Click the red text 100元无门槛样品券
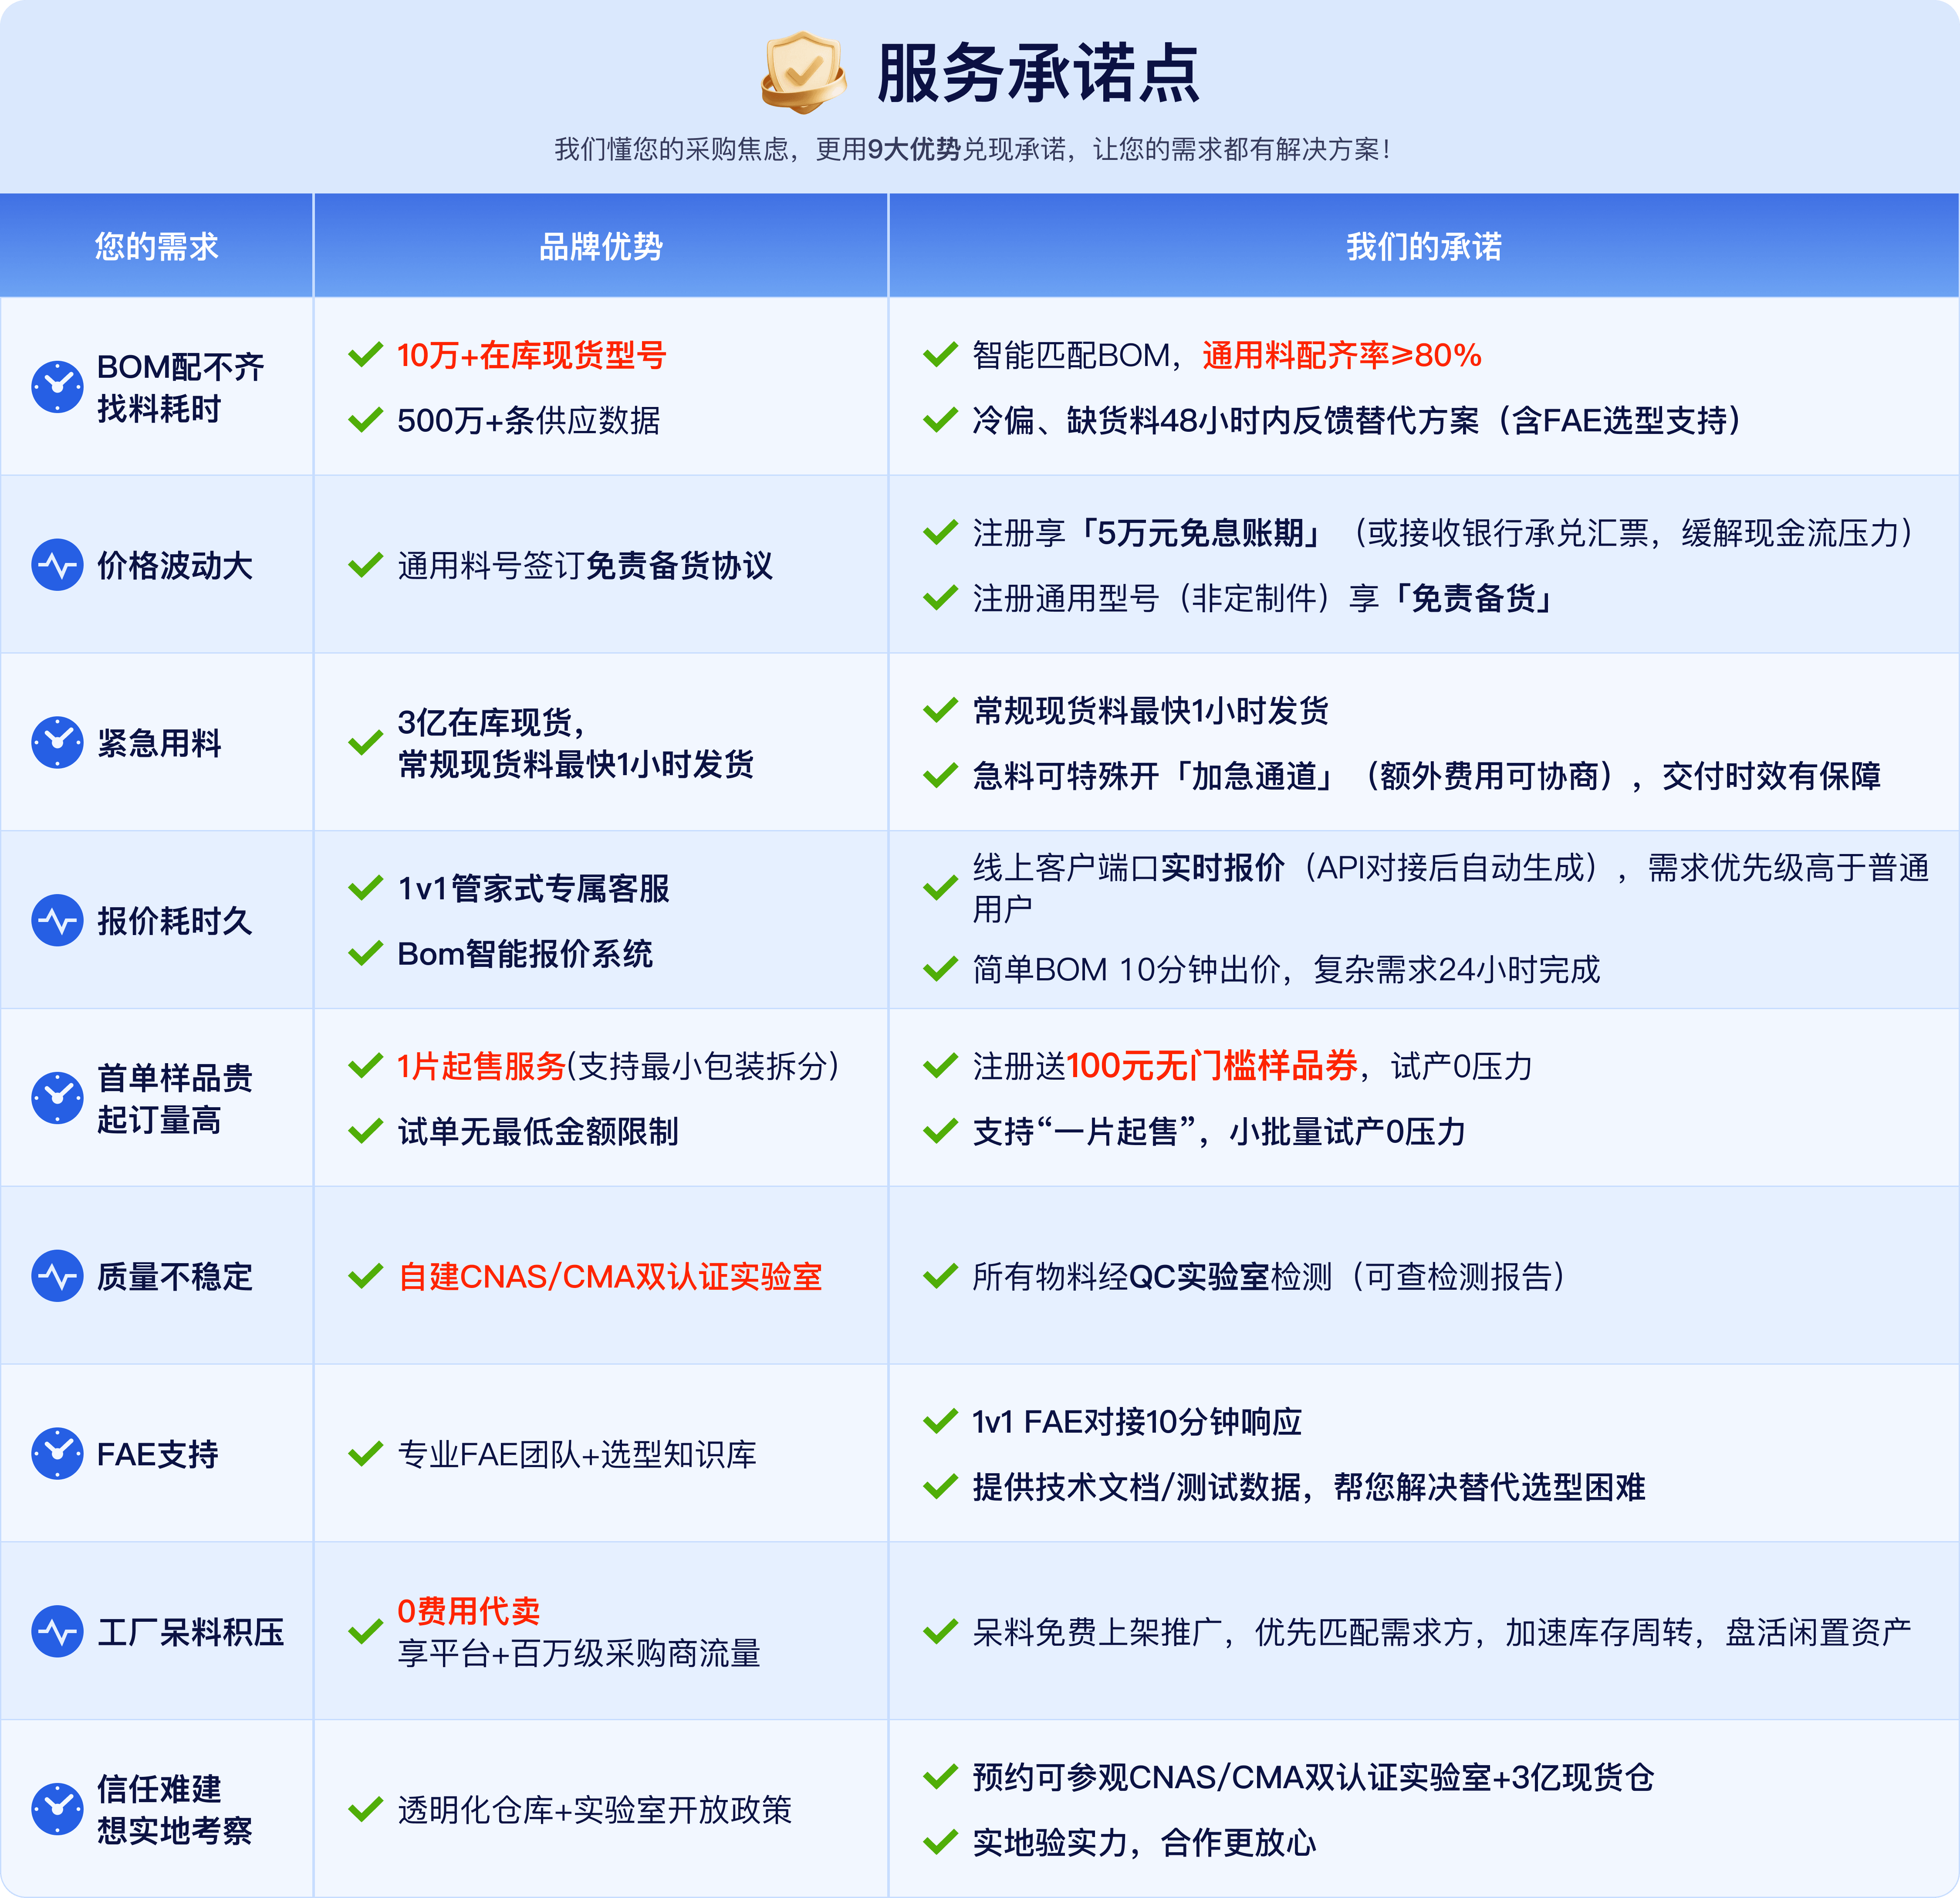The image size is (1960, 1898). click(x=1213, y=1066)
